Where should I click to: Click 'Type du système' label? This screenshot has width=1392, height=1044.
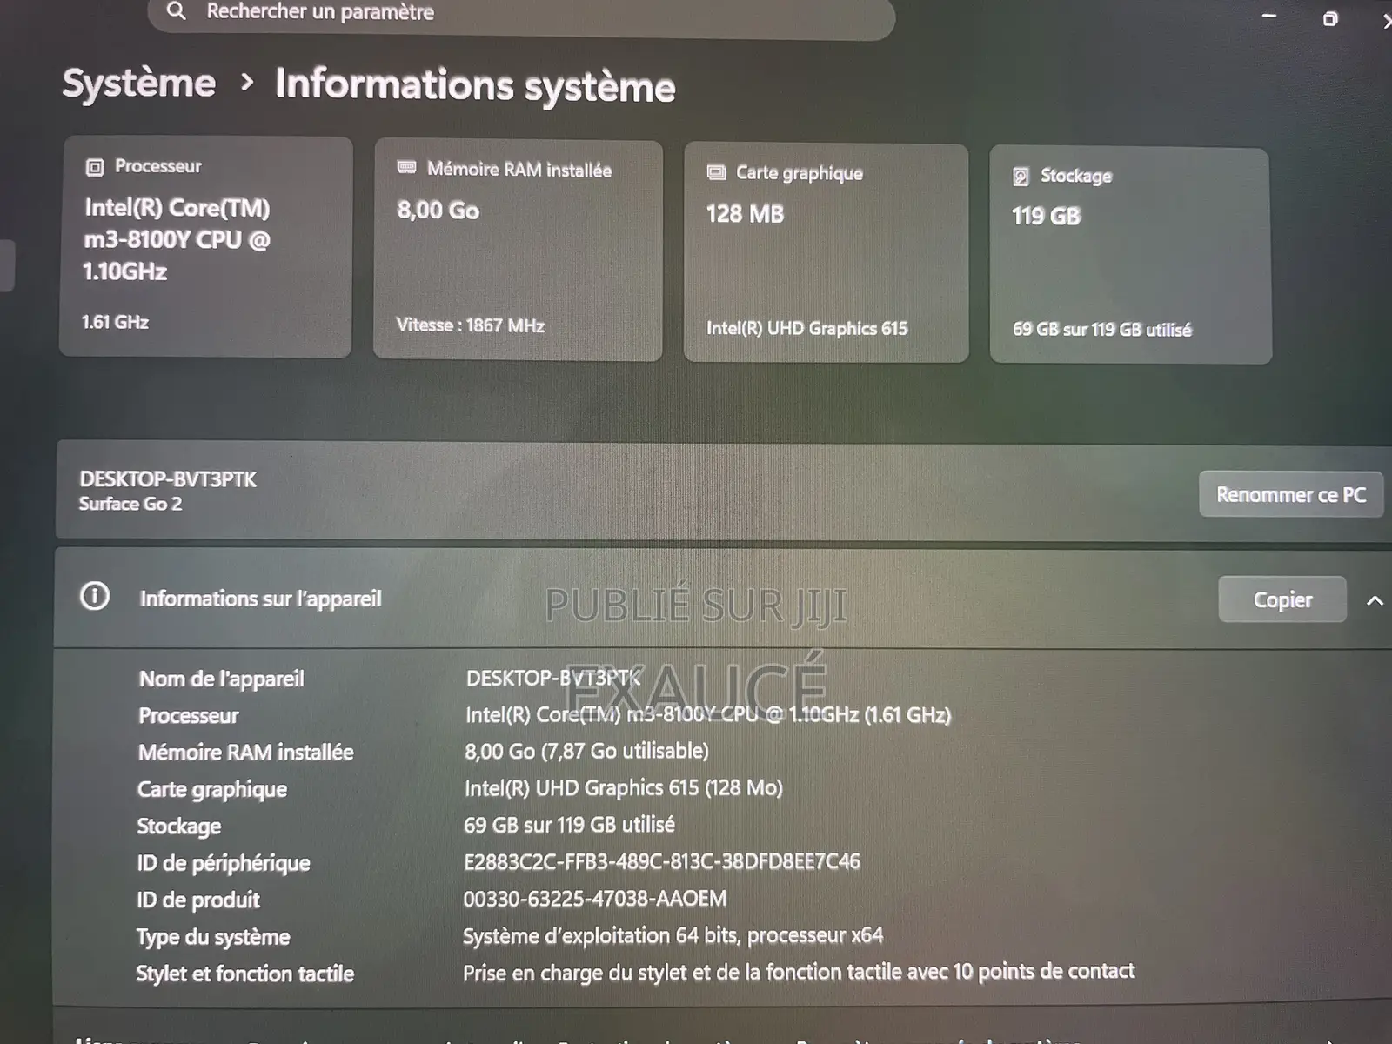click(x=213, y=937)
